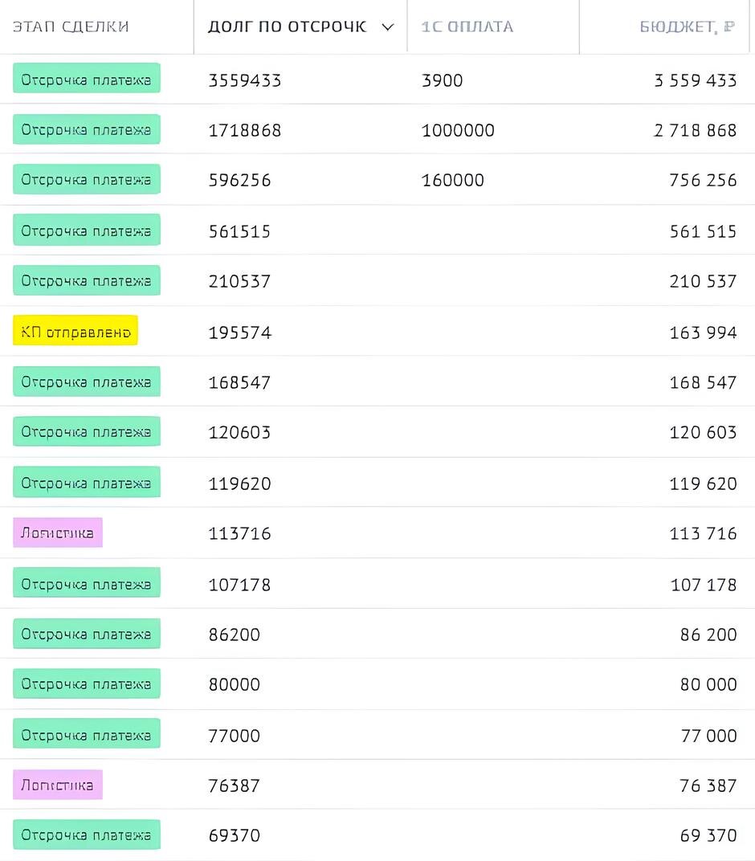This screenshot has height=861, width=755.
Task: Click Отсрочка платежа badge in 69370 row
Action: click(87, 834)
